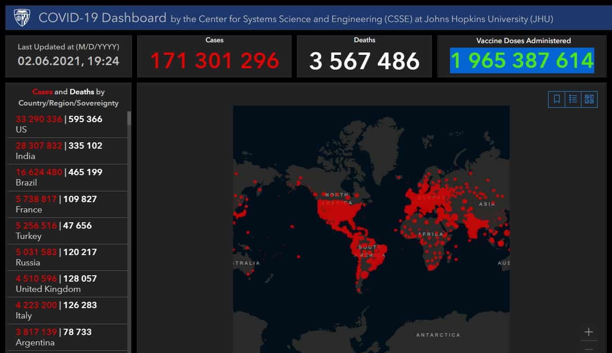
Task: Show the map legend list icon
Action: (x=573, y=99)
